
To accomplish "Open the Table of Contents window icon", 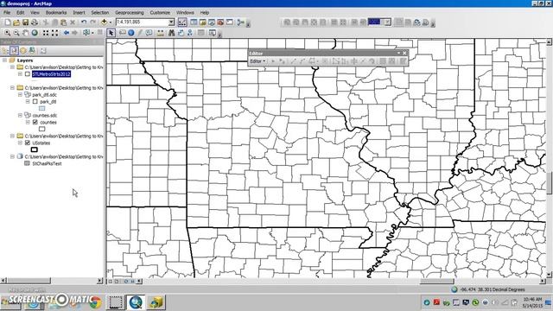I will 194,22.
